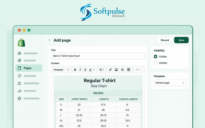The image size is (205, 128).
Task: Click the green maximize window dot
Action: 29,30
